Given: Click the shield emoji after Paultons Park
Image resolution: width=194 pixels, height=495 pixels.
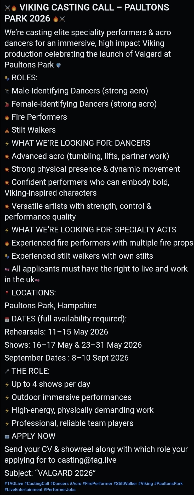Looking at the screenshot, I should tap(59, 65).
